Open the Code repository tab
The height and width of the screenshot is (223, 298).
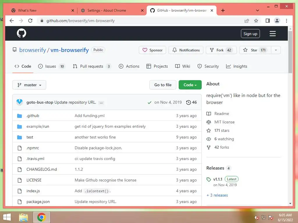pyautogui.click(x=23, y=66)
